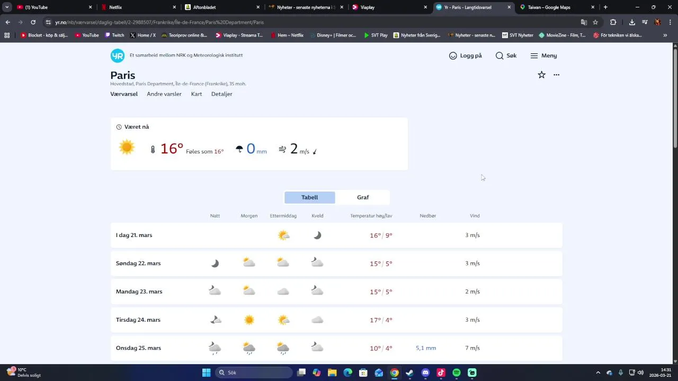Click the sun icon in Været nå
The height and width of the screenshot is (381, 678).
point(127,147)
